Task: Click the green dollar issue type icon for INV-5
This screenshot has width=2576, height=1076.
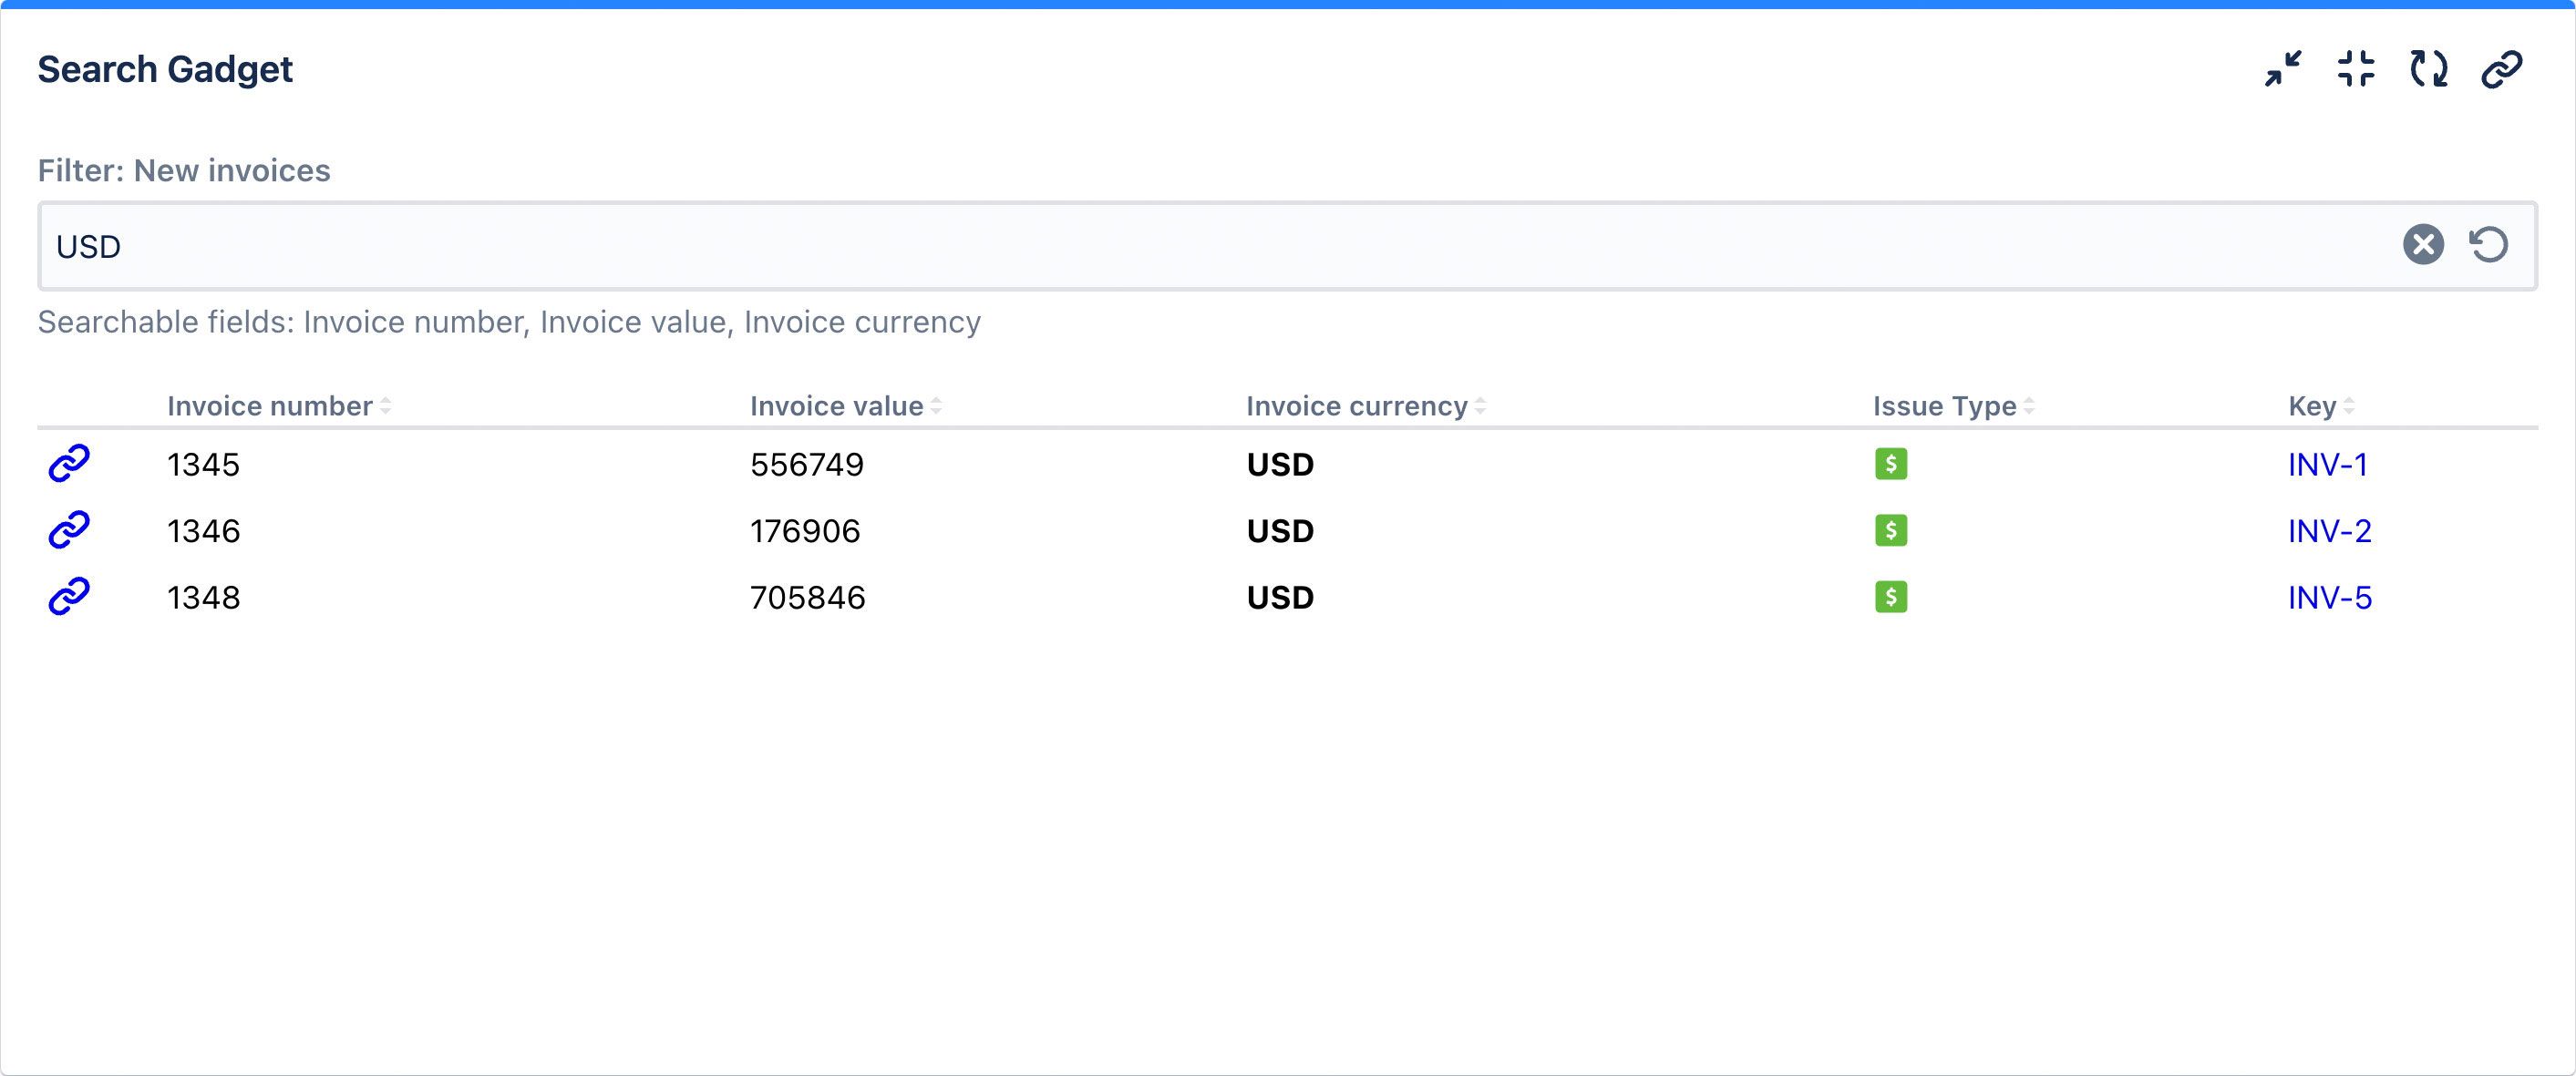Action: point(1890,597)
